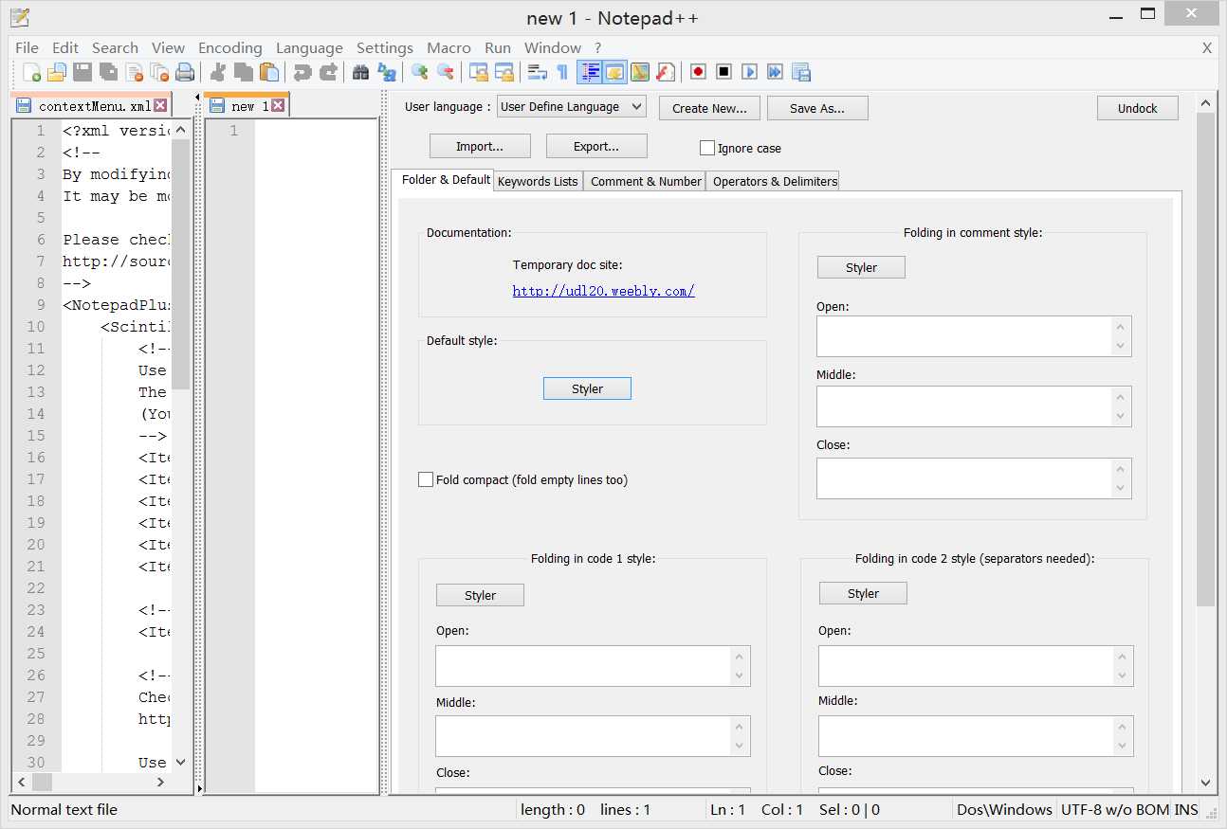The height and width of the screenshot is (829, 1227).
Task: Open the File menu
Action: pos(27,47)
